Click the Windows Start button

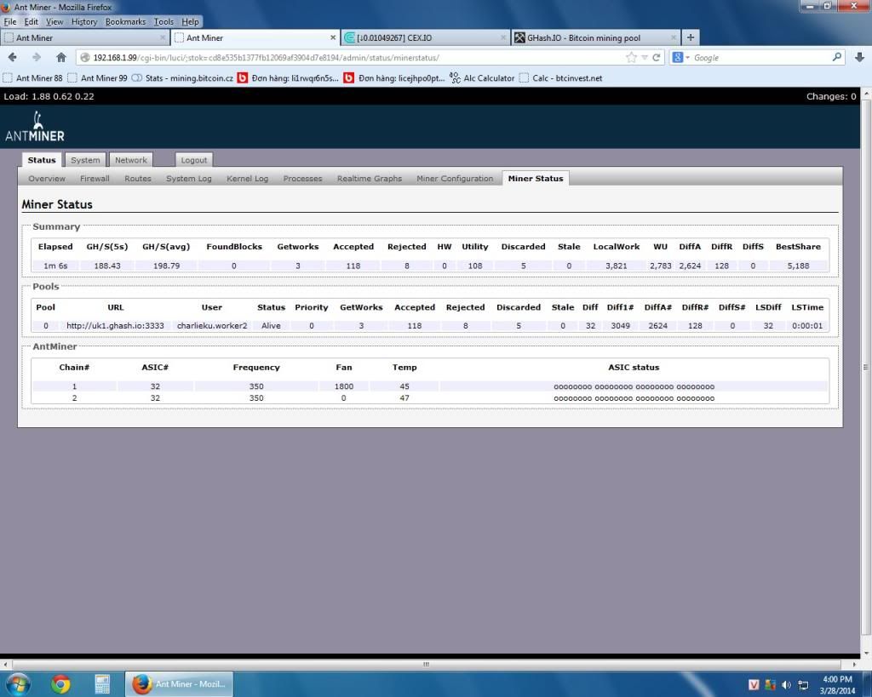click(17, 684)
